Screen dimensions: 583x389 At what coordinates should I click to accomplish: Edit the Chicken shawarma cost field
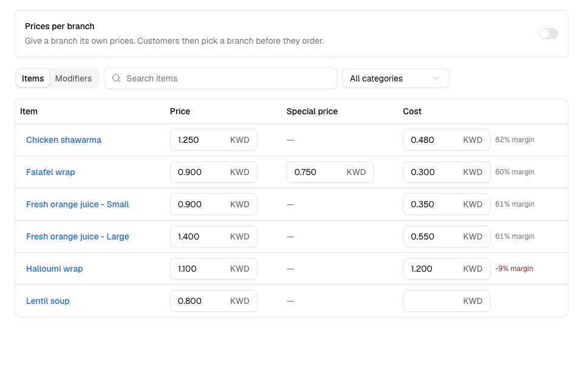[446, 140]
